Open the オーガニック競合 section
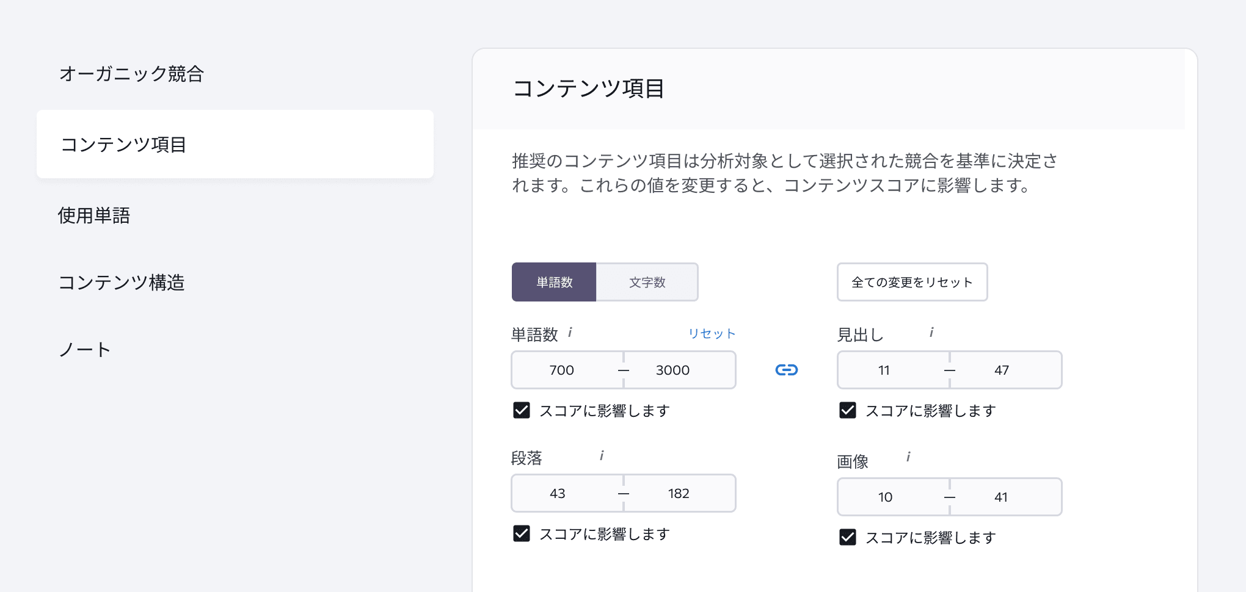 pyautogui.click(x=132, y=74)
